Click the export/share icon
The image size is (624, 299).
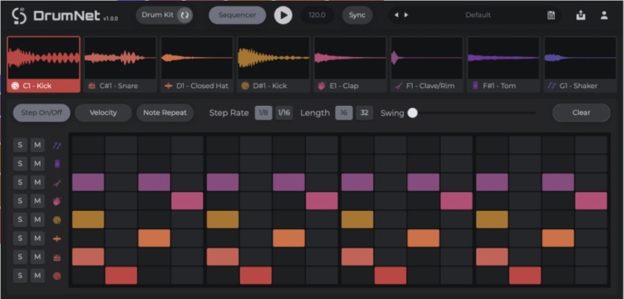[x=581, y=16]
